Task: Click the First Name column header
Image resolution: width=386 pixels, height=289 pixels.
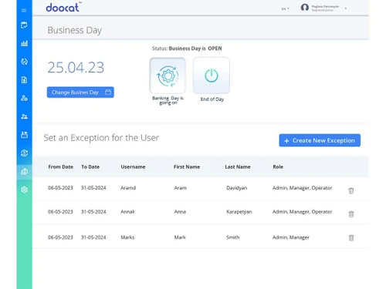Action: [x=187, y=166]
